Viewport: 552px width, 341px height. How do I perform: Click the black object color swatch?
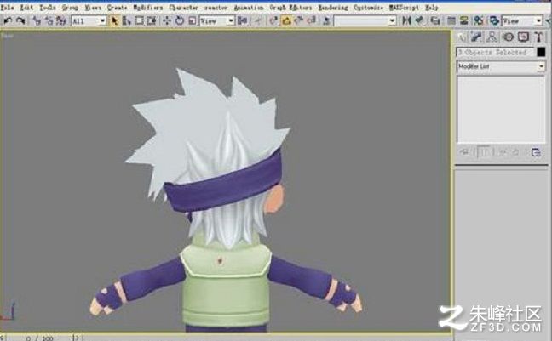[x=541, y=52]
